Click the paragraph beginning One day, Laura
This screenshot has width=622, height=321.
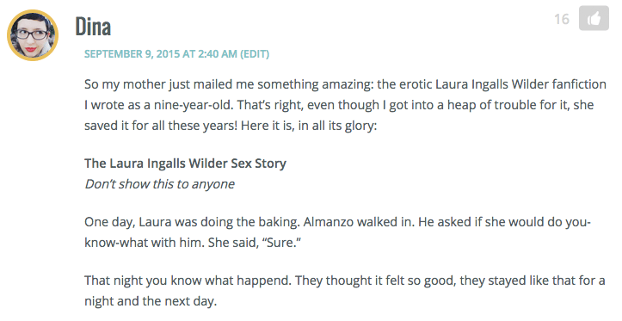(337, 232)
